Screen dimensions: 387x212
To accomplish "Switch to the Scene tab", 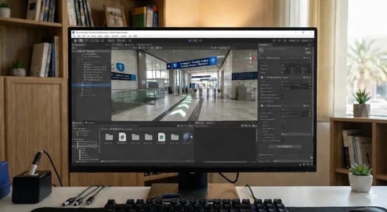I will click(117, 44).
